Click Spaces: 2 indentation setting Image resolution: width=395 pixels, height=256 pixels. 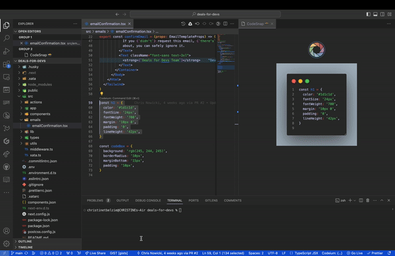pyautogui.click(x=256, y=253)
